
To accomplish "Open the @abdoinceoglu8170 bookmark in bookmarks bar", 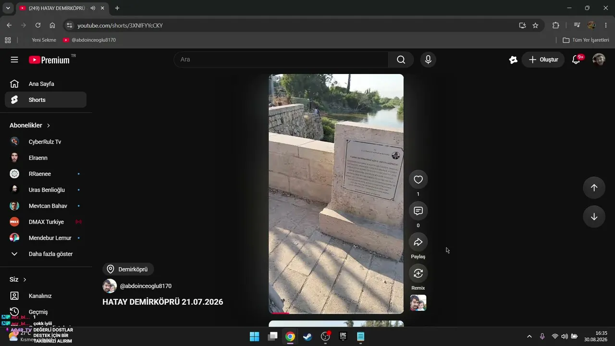I will (x=89, y=40).
